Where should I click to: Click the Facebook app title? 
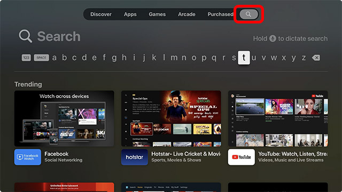tap(57, 154)
